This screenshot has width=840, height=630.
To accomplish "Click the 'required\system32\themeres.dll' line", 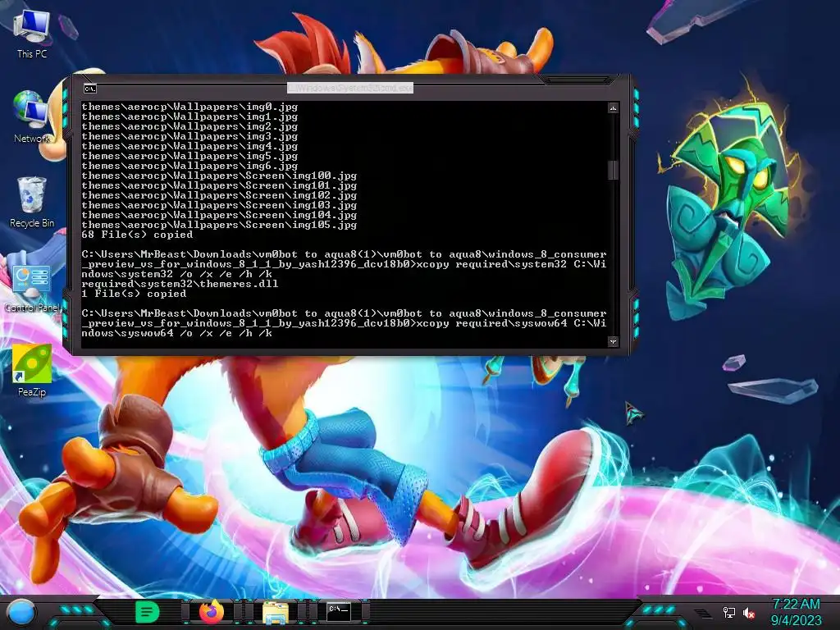I will click(x=180, y=284).
